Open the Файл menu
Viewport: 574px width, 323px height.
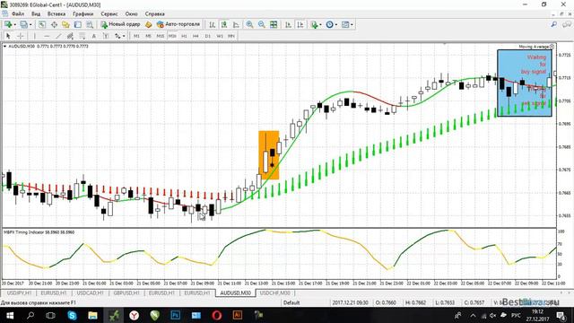click(18, 14)
